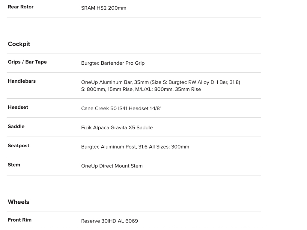Select the SRAM HS2 200mm value

point(103,8)
